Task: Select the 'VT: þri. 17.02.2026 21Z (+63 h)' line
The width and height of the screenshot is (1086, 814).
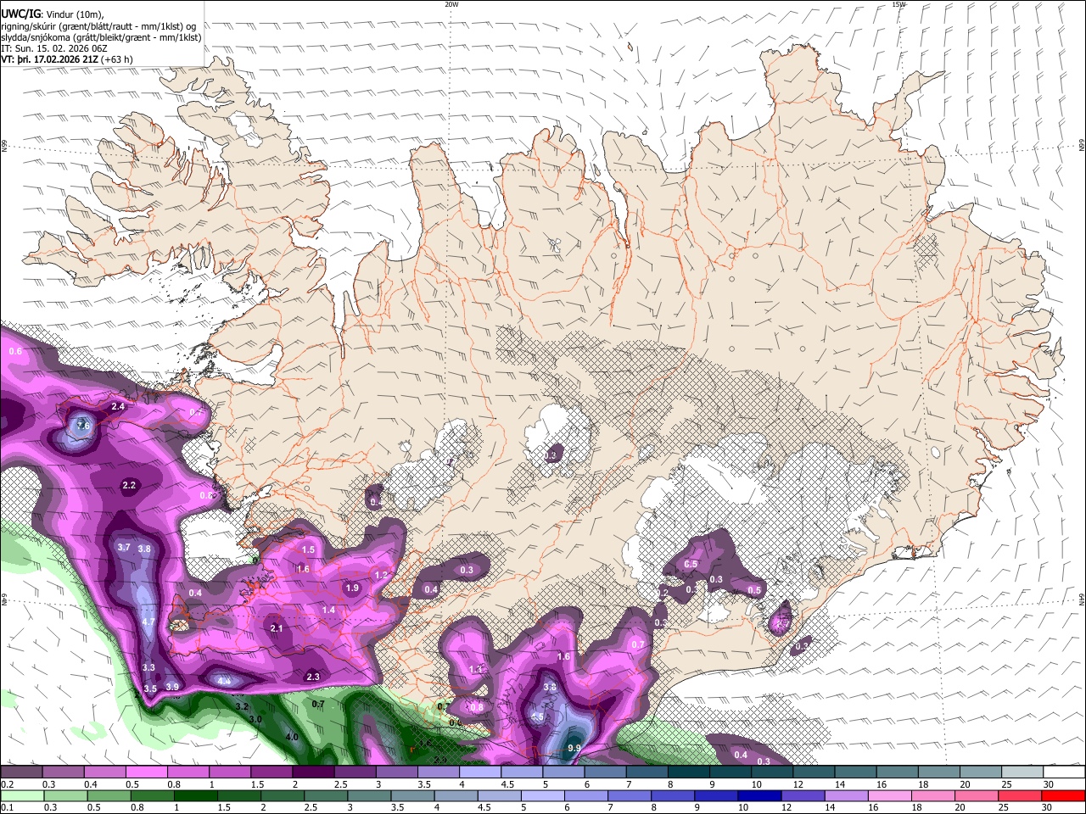Action: tap(67, 59)
